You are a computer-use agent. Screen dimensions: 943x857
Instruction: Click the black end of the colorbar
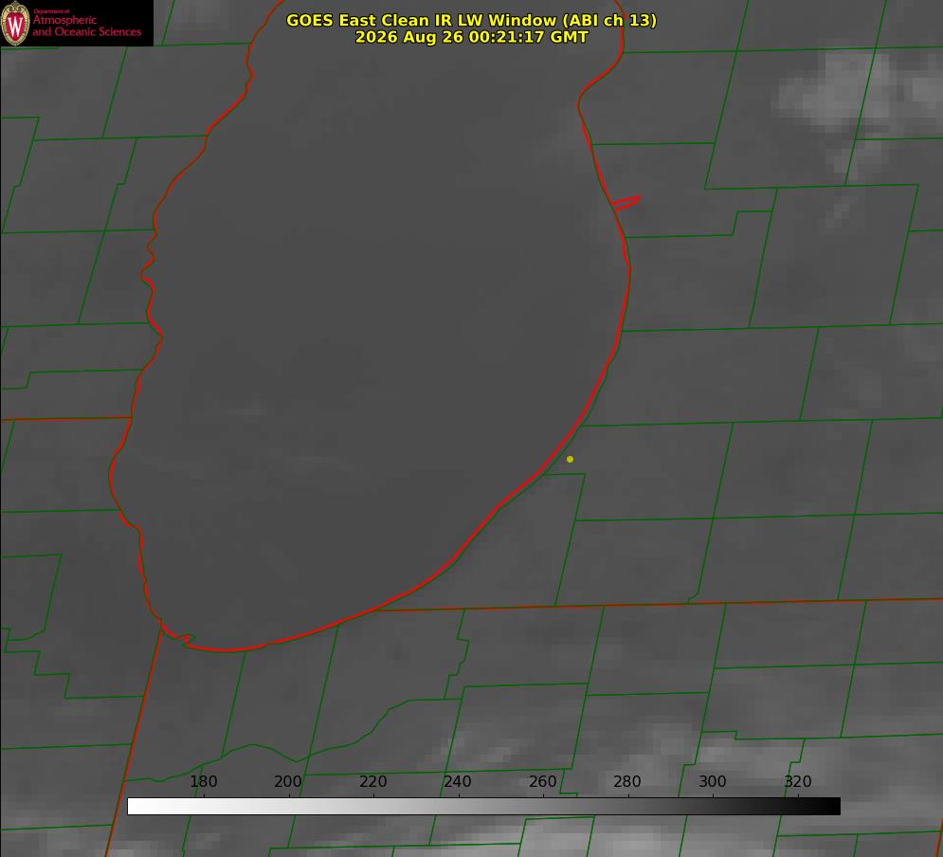[x=832, y=806]
